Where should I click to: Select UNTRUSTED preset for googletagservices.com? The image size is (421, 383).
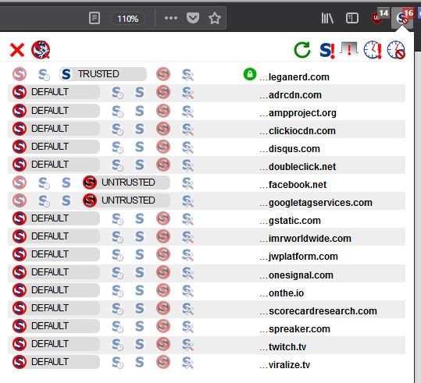(127, 200)
